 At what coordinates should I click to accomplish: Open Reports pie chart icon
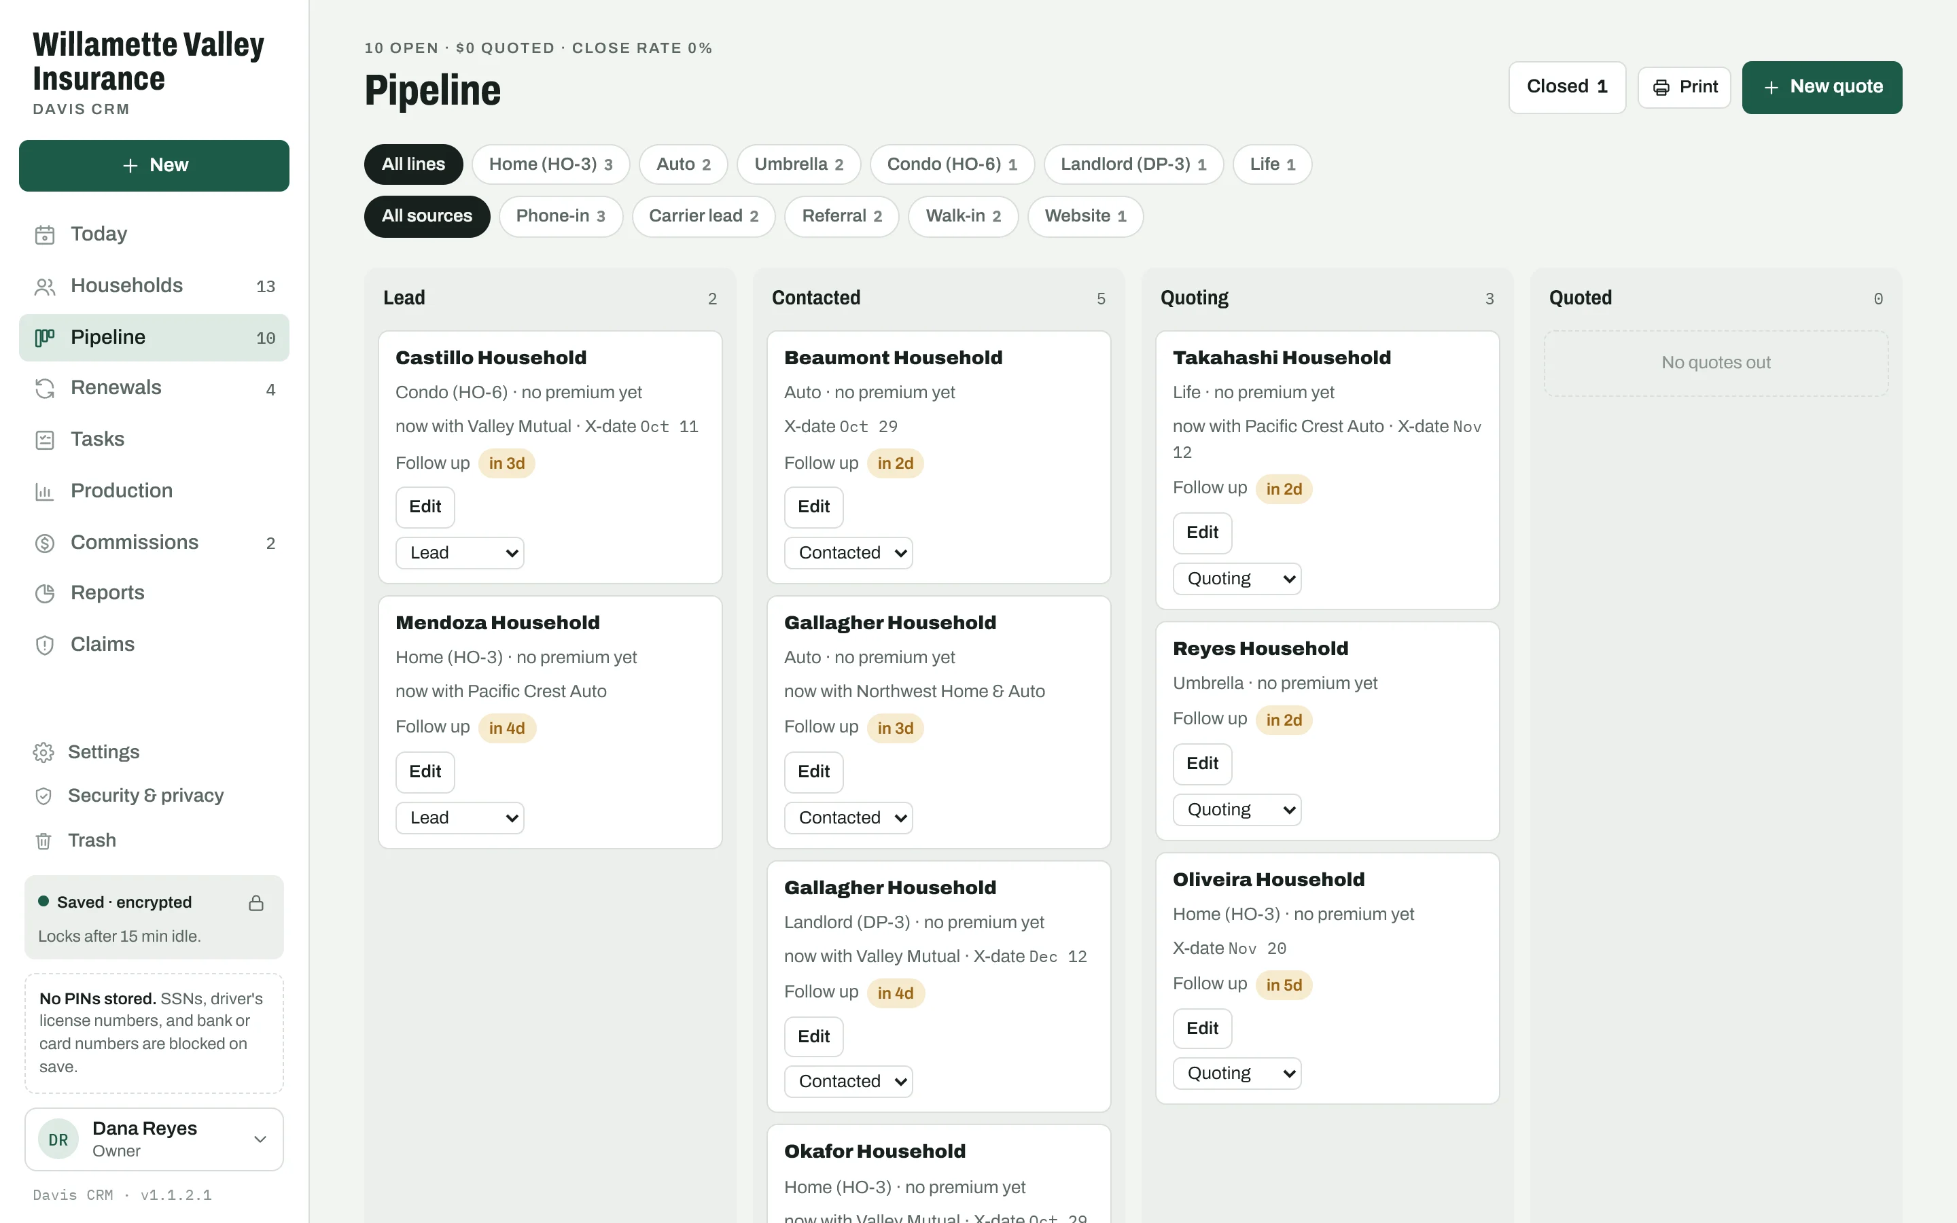click(x=44, y=594)
